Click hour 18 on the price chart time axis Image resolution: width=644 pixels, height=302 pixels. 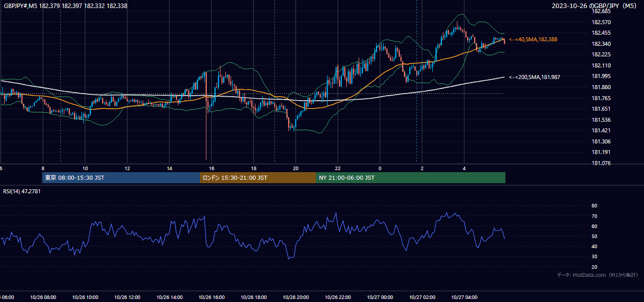253,169
